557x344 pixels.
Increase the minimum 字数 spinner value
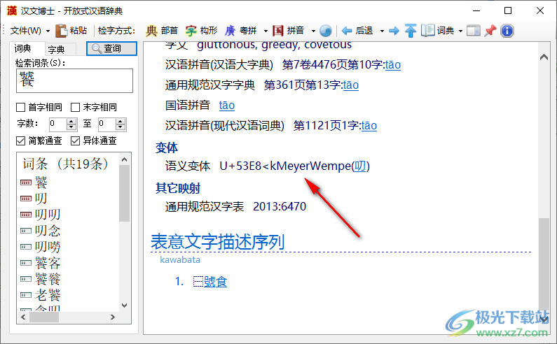point(71,121)
